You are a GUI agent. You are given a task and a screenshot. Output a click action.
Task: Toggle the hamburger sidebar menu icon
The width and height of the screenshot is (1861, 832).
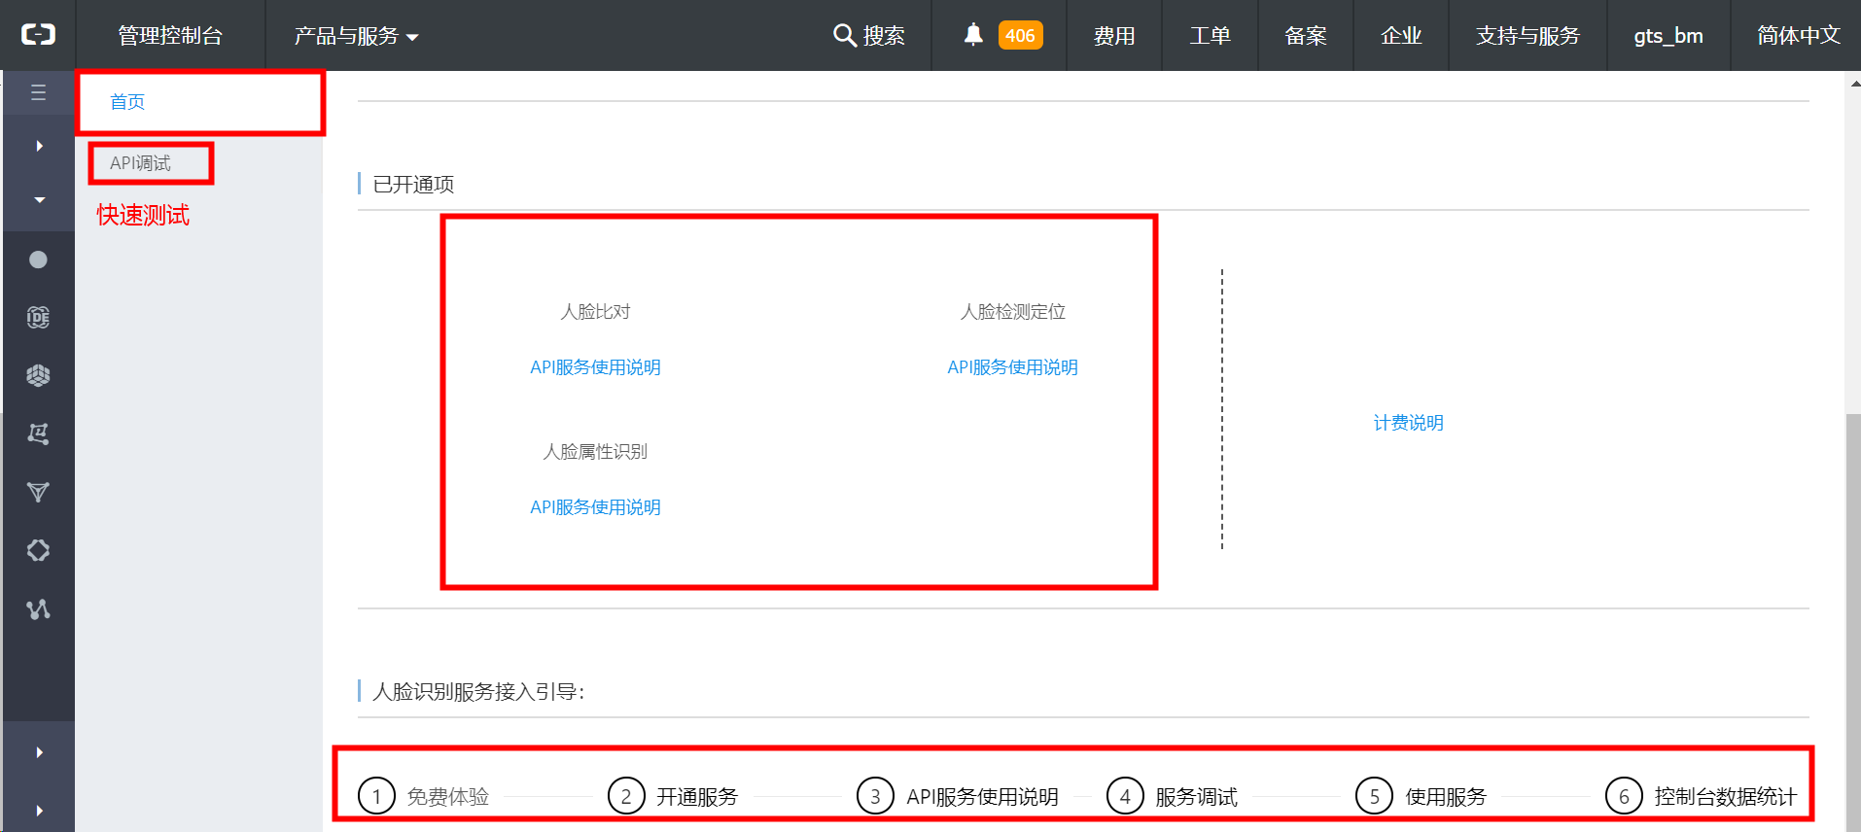point(38,92)
